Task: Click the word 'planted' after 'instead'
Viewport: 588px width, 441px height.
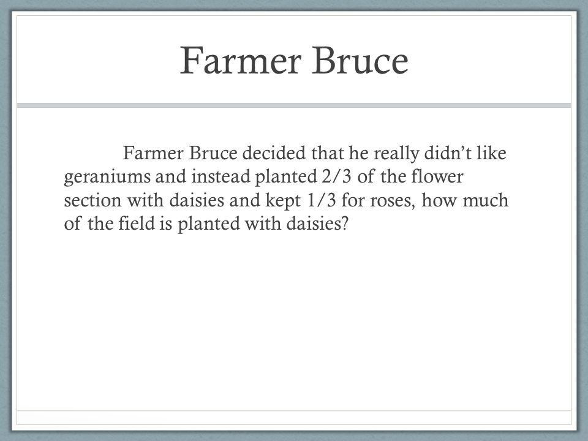Action: 286,178
